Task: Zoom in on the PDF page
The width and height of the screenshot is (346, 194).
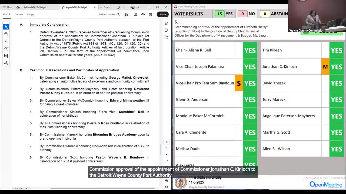Action: (x=167, y=181)
